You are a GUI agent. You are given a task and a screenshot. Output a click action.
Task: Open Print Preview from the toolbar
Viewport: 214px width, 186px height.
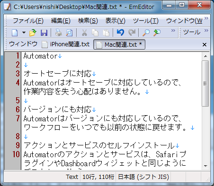(70, 33)
